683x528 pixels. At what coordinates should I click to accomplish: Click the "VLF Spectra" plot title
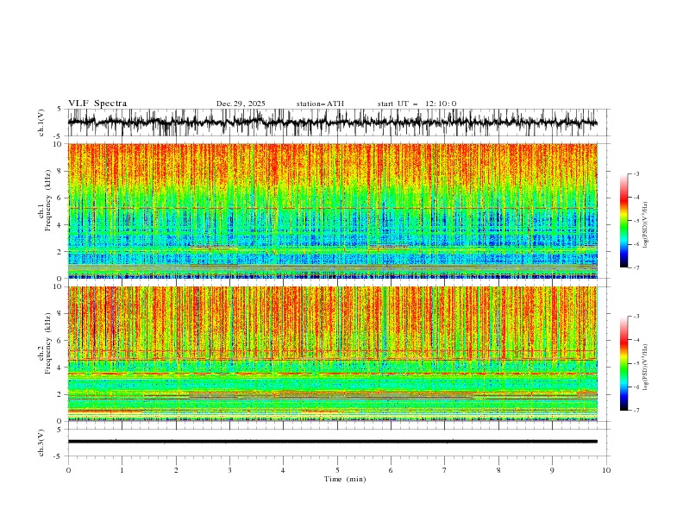(97, 104)
